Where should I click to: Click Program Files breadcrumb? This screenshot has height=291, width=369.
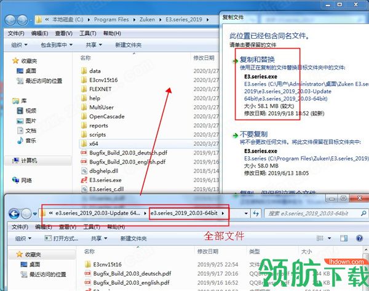pyautogui.click(x=111, y=20)
